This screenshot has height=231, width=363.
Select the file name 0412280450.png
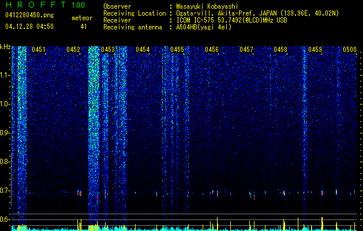point(29,15)
